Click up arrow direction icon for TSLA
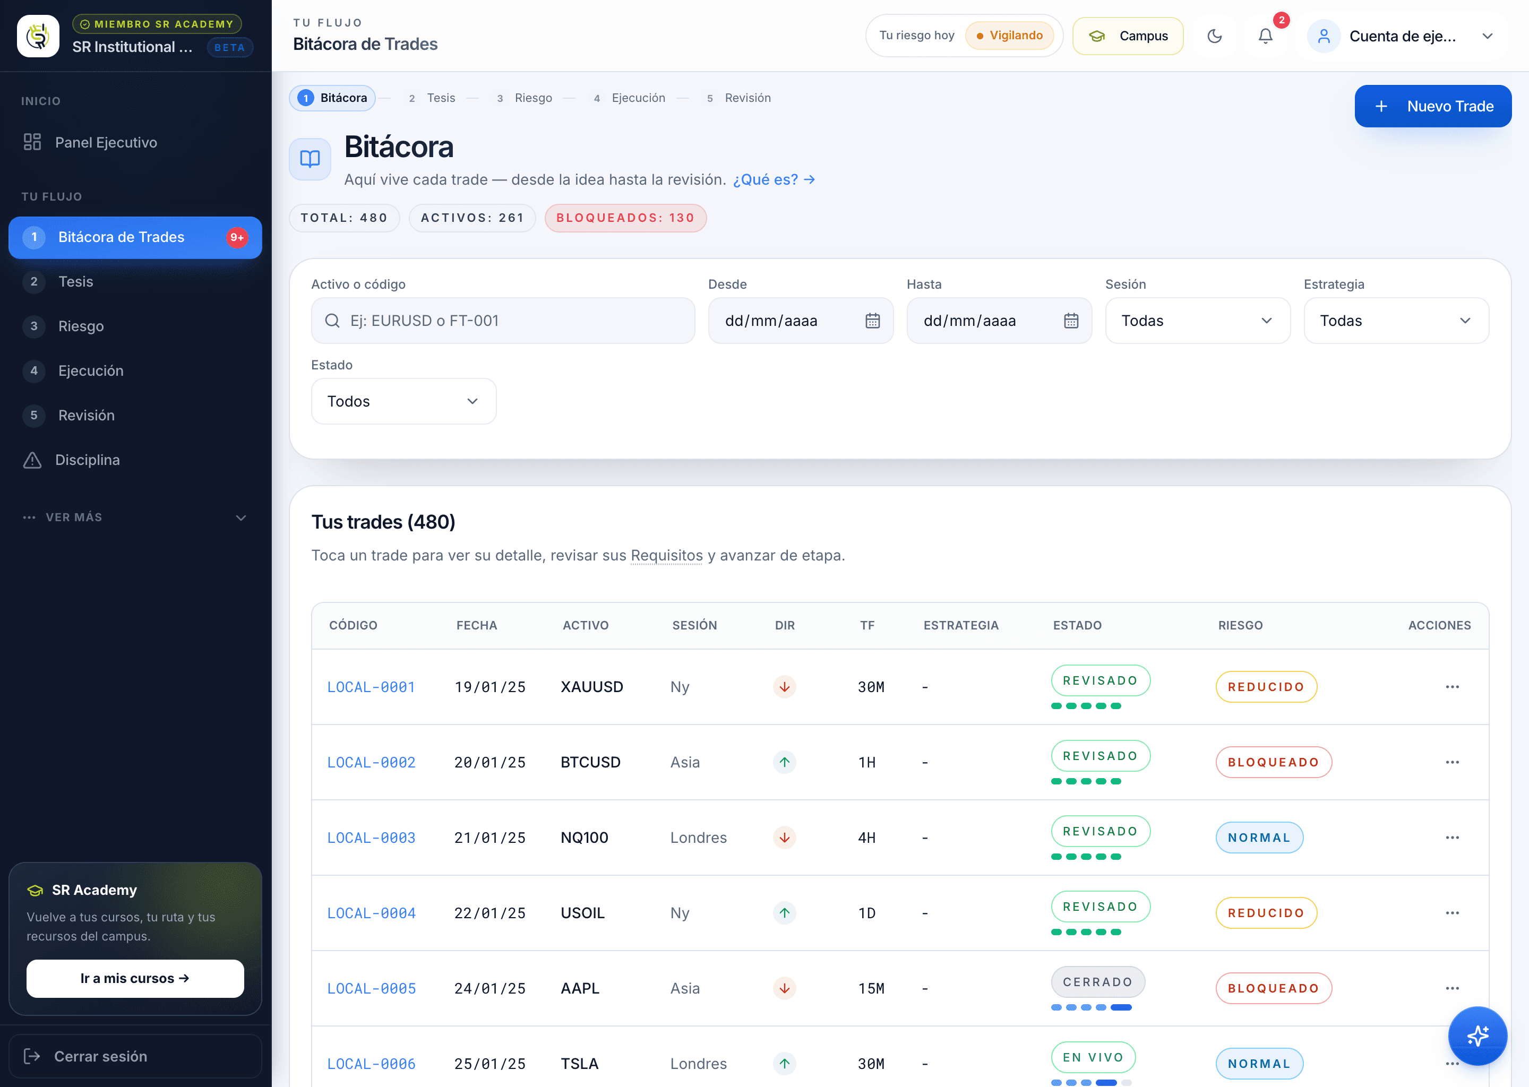Viewport: 1529px width, 1087px height. (785, 1064)
